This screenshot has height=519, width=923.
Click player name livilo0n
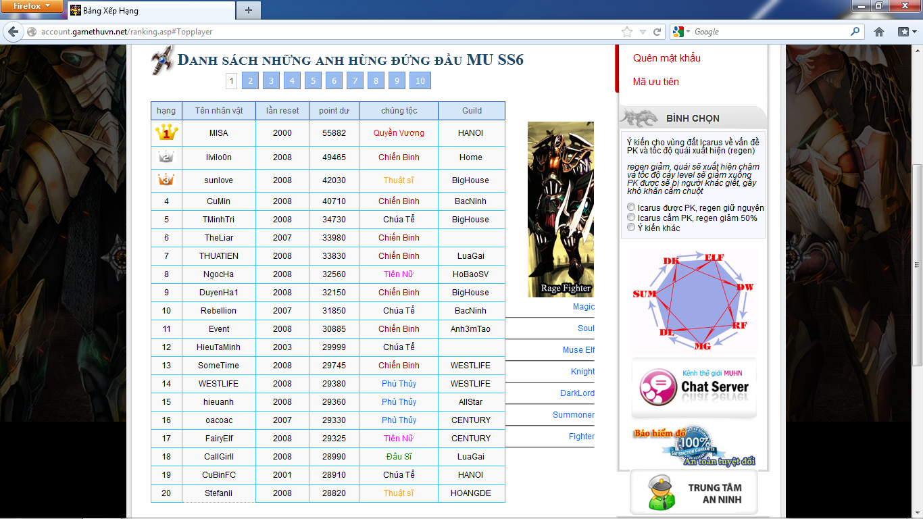[219, 157]
